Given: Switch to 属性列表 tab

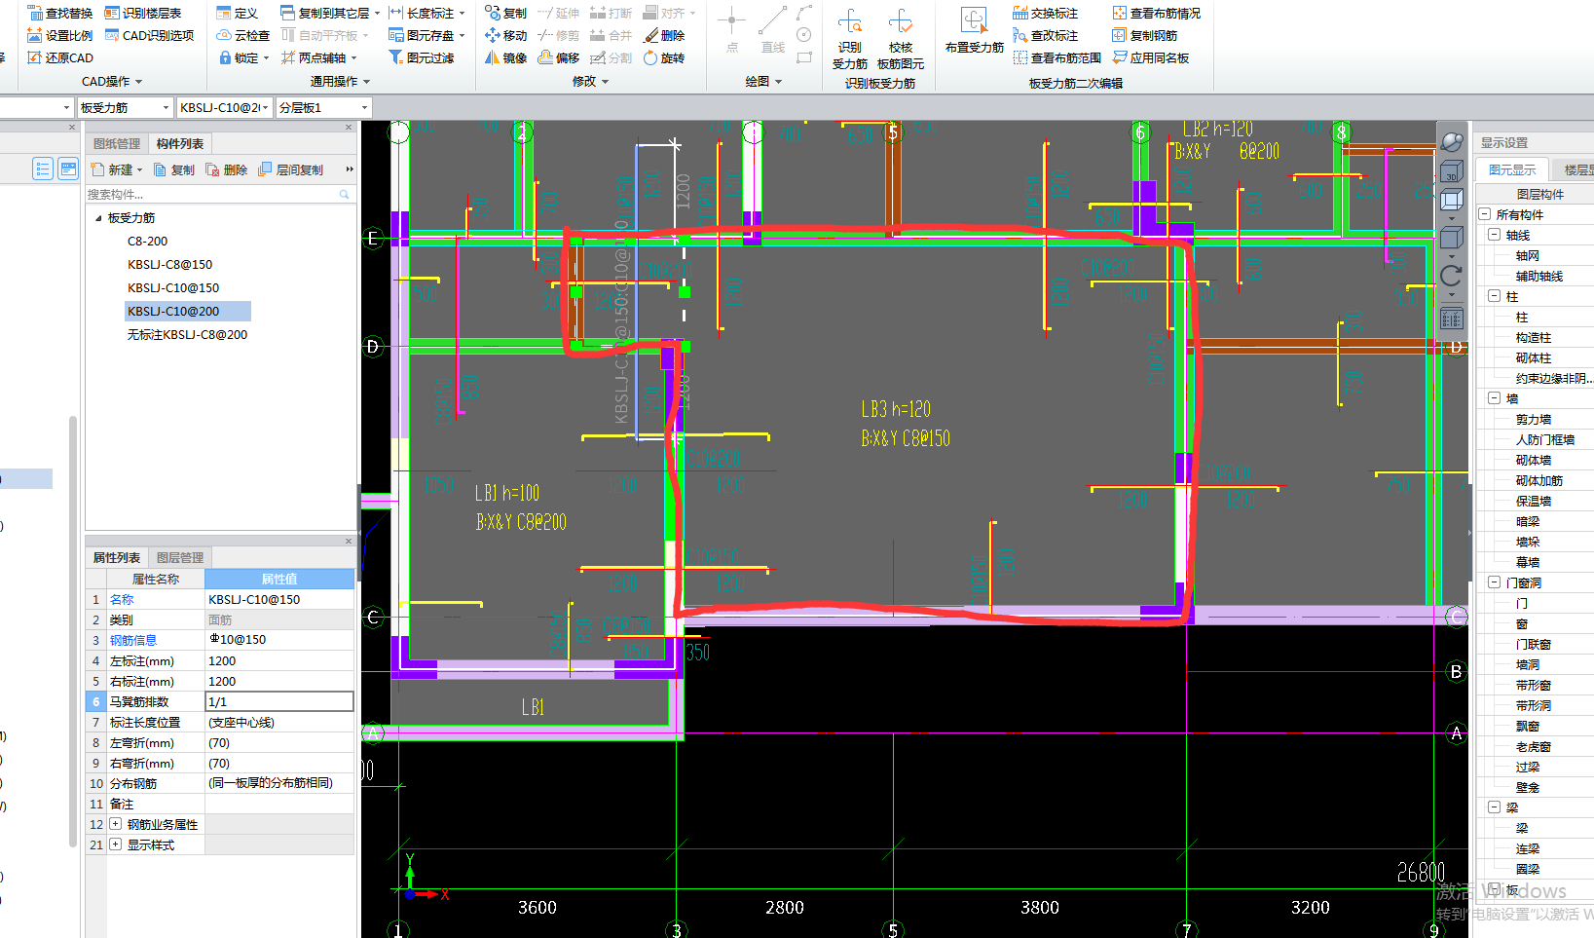Looking at the screenshot, I should tap(117, 557).
